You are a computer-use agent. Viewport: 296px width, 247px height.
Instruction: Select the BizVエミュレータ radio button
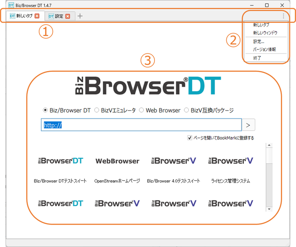(x=97, y=110)
